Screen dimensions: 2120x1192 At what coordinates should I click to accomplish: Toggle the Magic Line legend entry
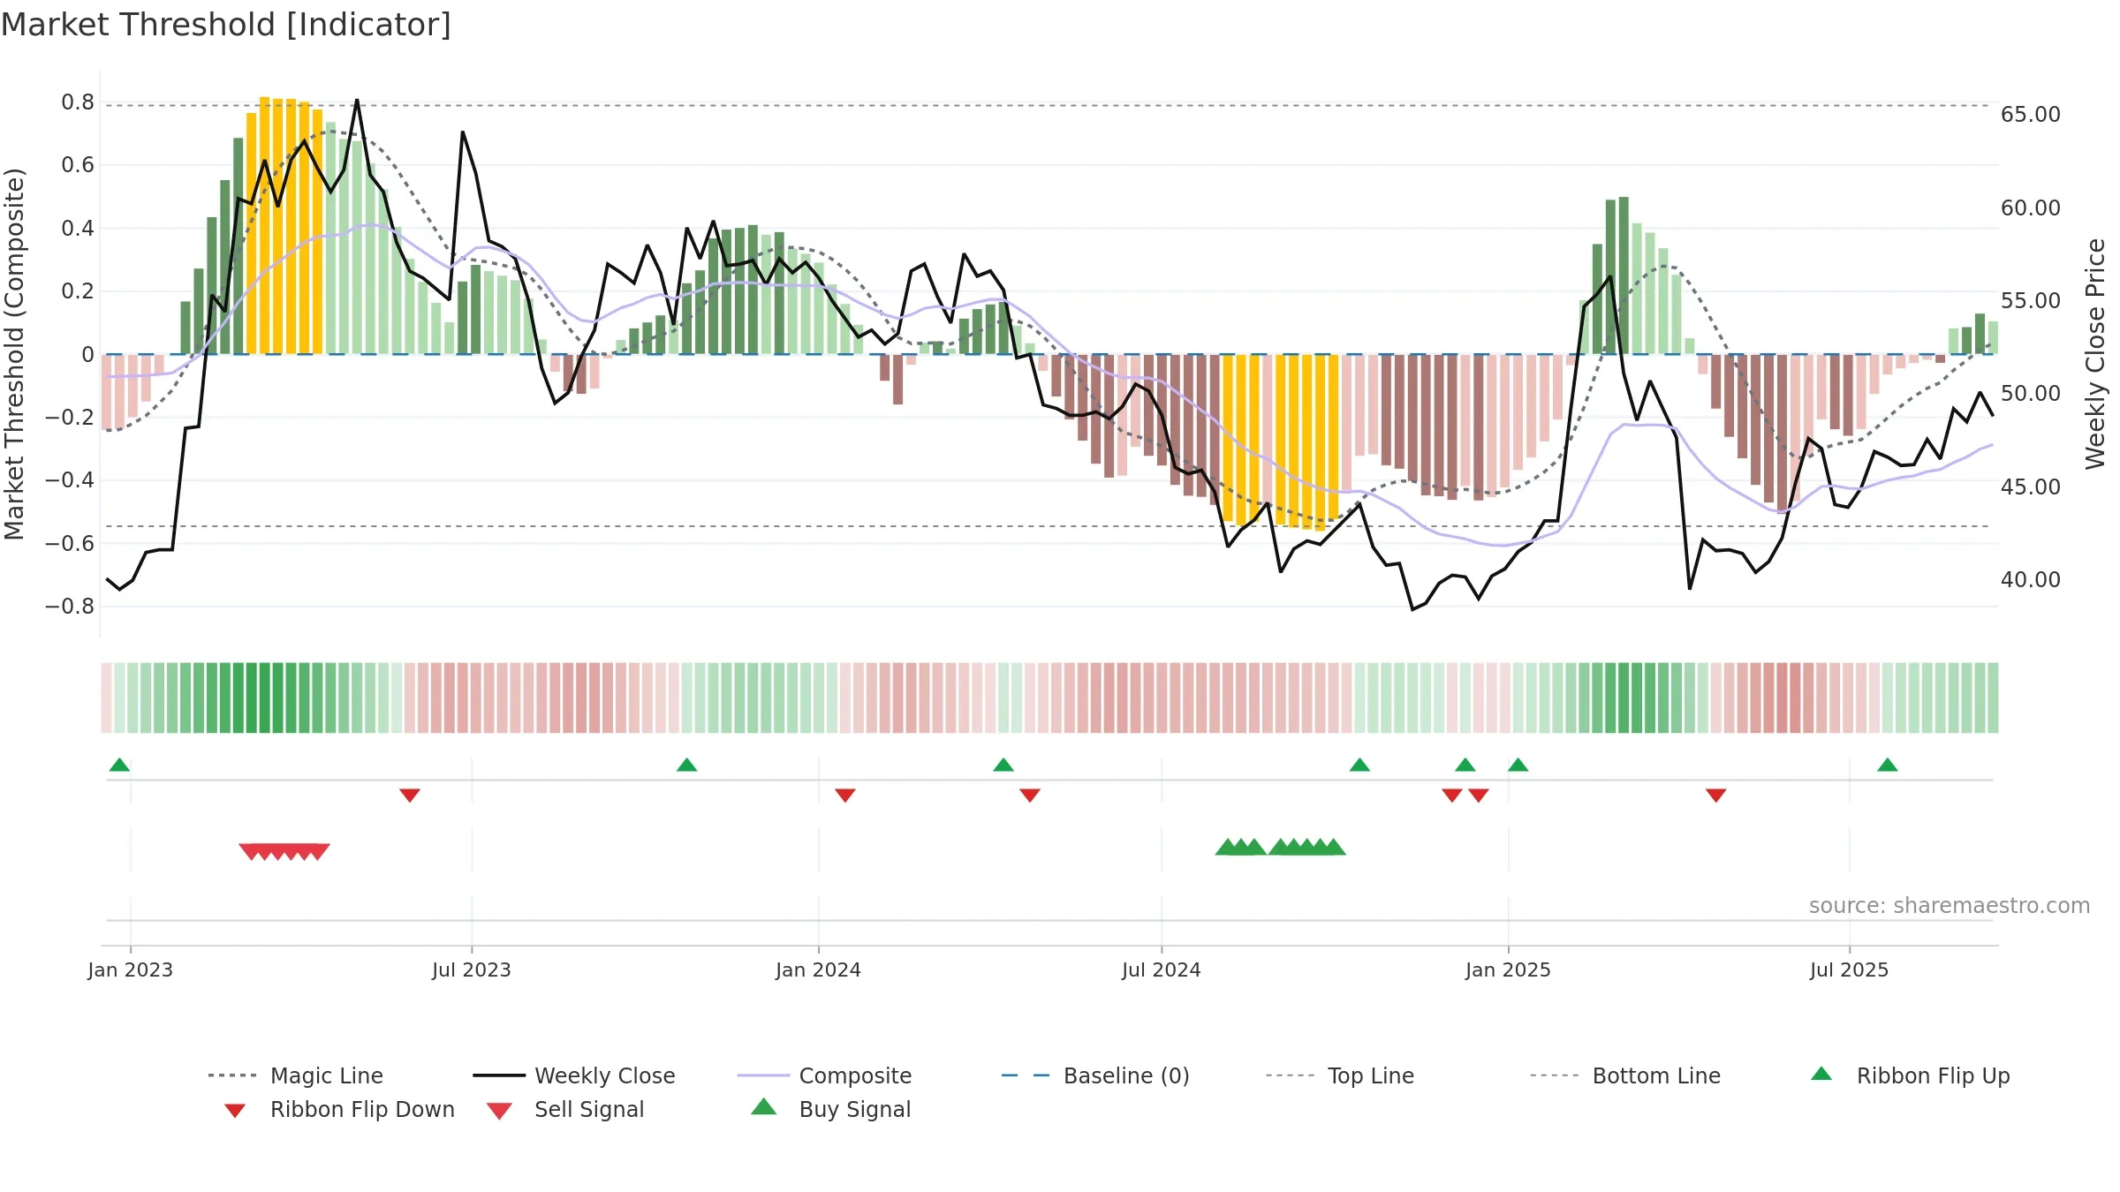[x=295, y=1075]
